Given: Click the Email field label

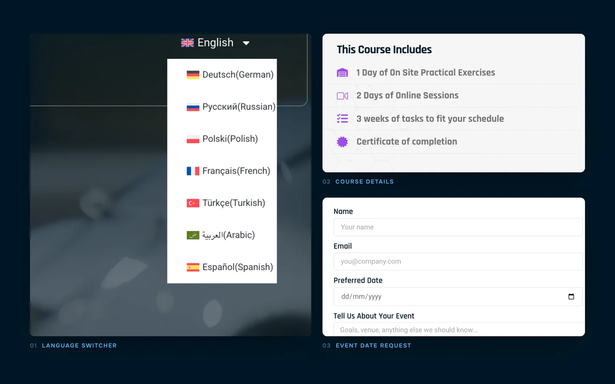Looking at the screenshot, I should [343, 246].
